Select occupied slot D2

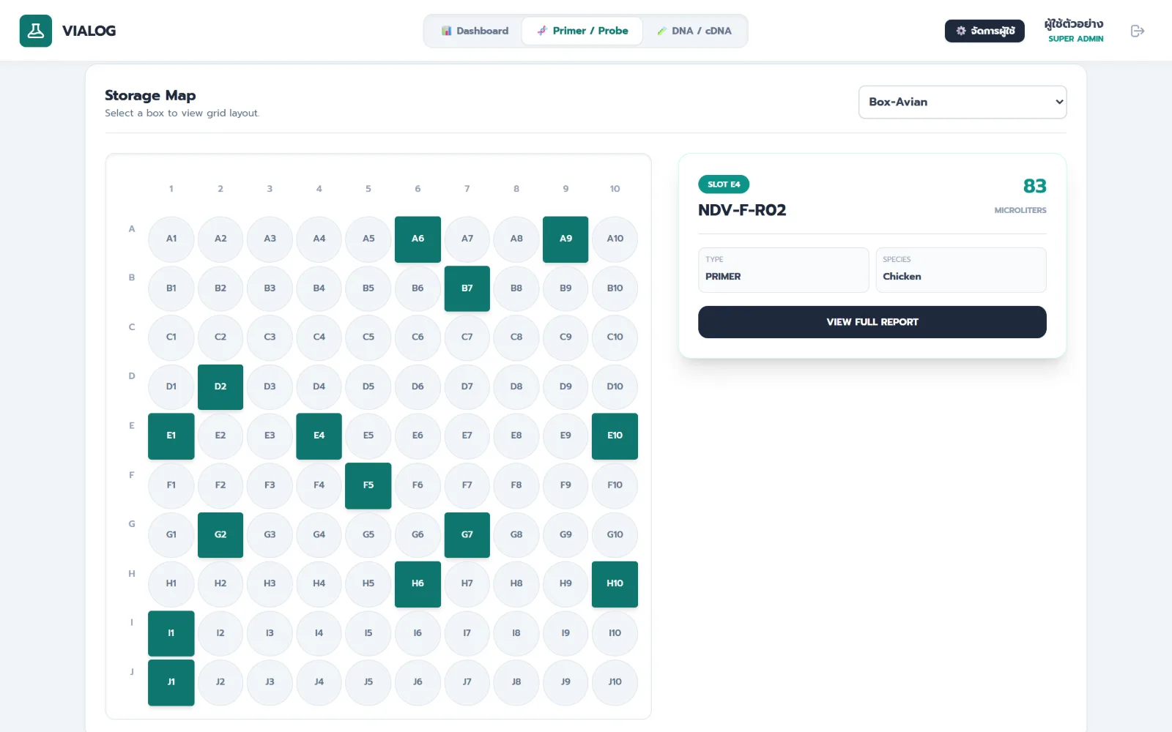tap(220, 386)
